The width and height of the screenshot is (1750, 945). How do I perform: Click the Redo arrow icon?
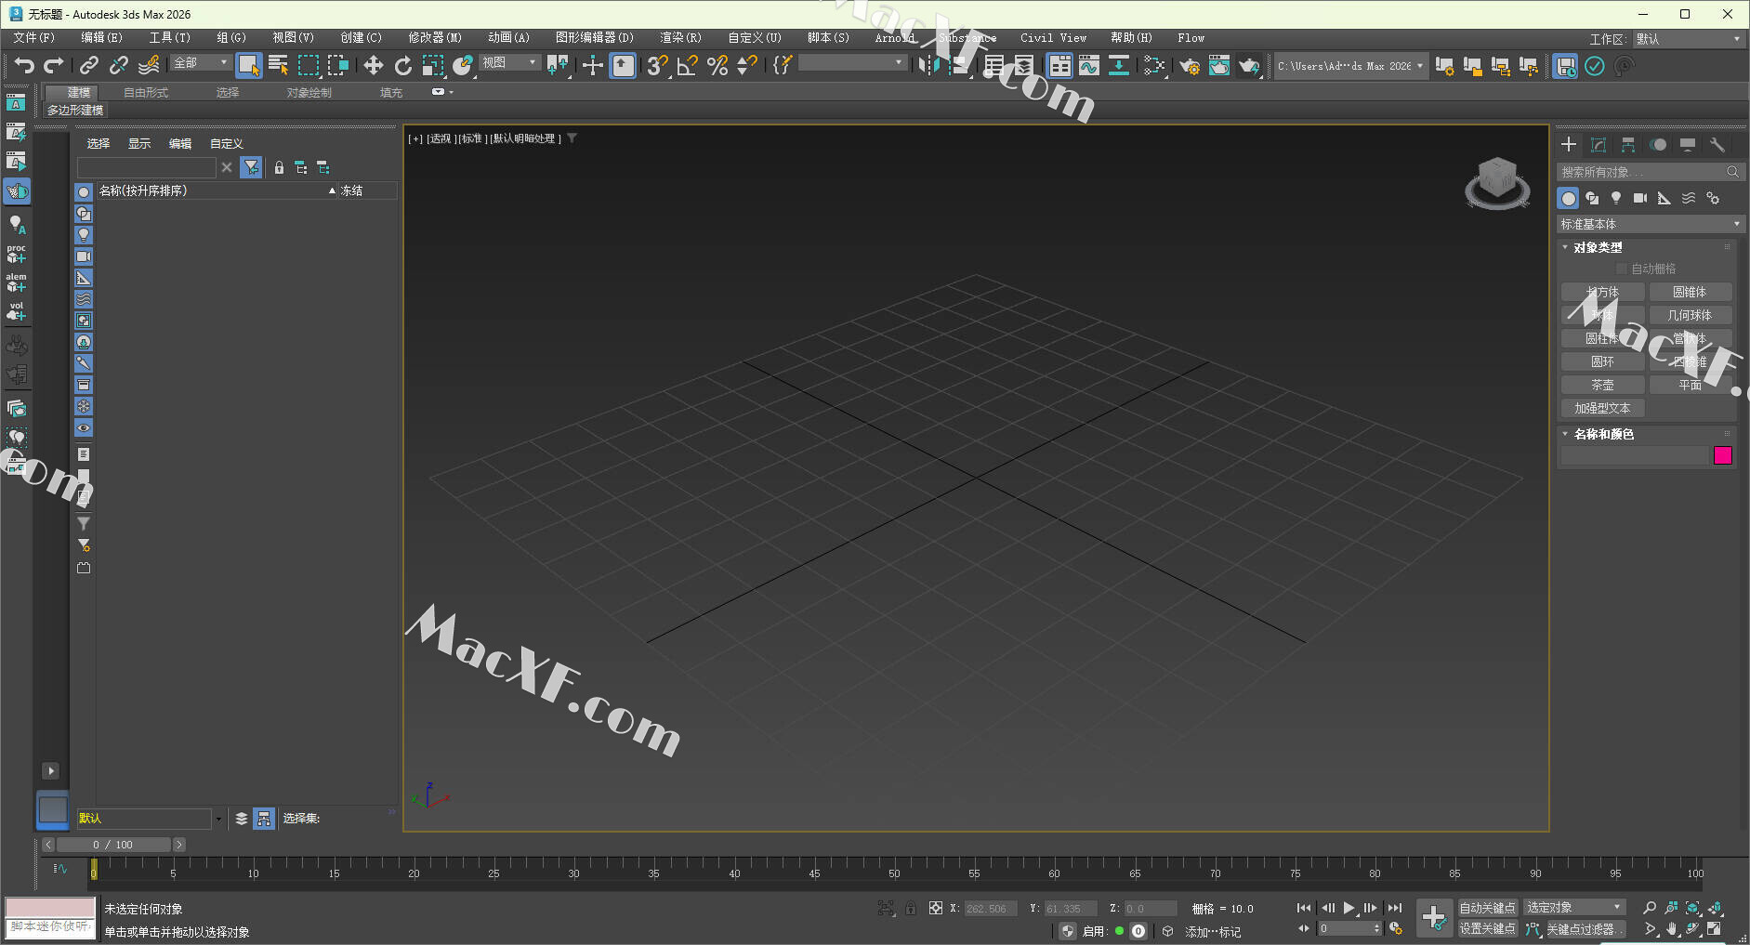(x=54, y=65)
